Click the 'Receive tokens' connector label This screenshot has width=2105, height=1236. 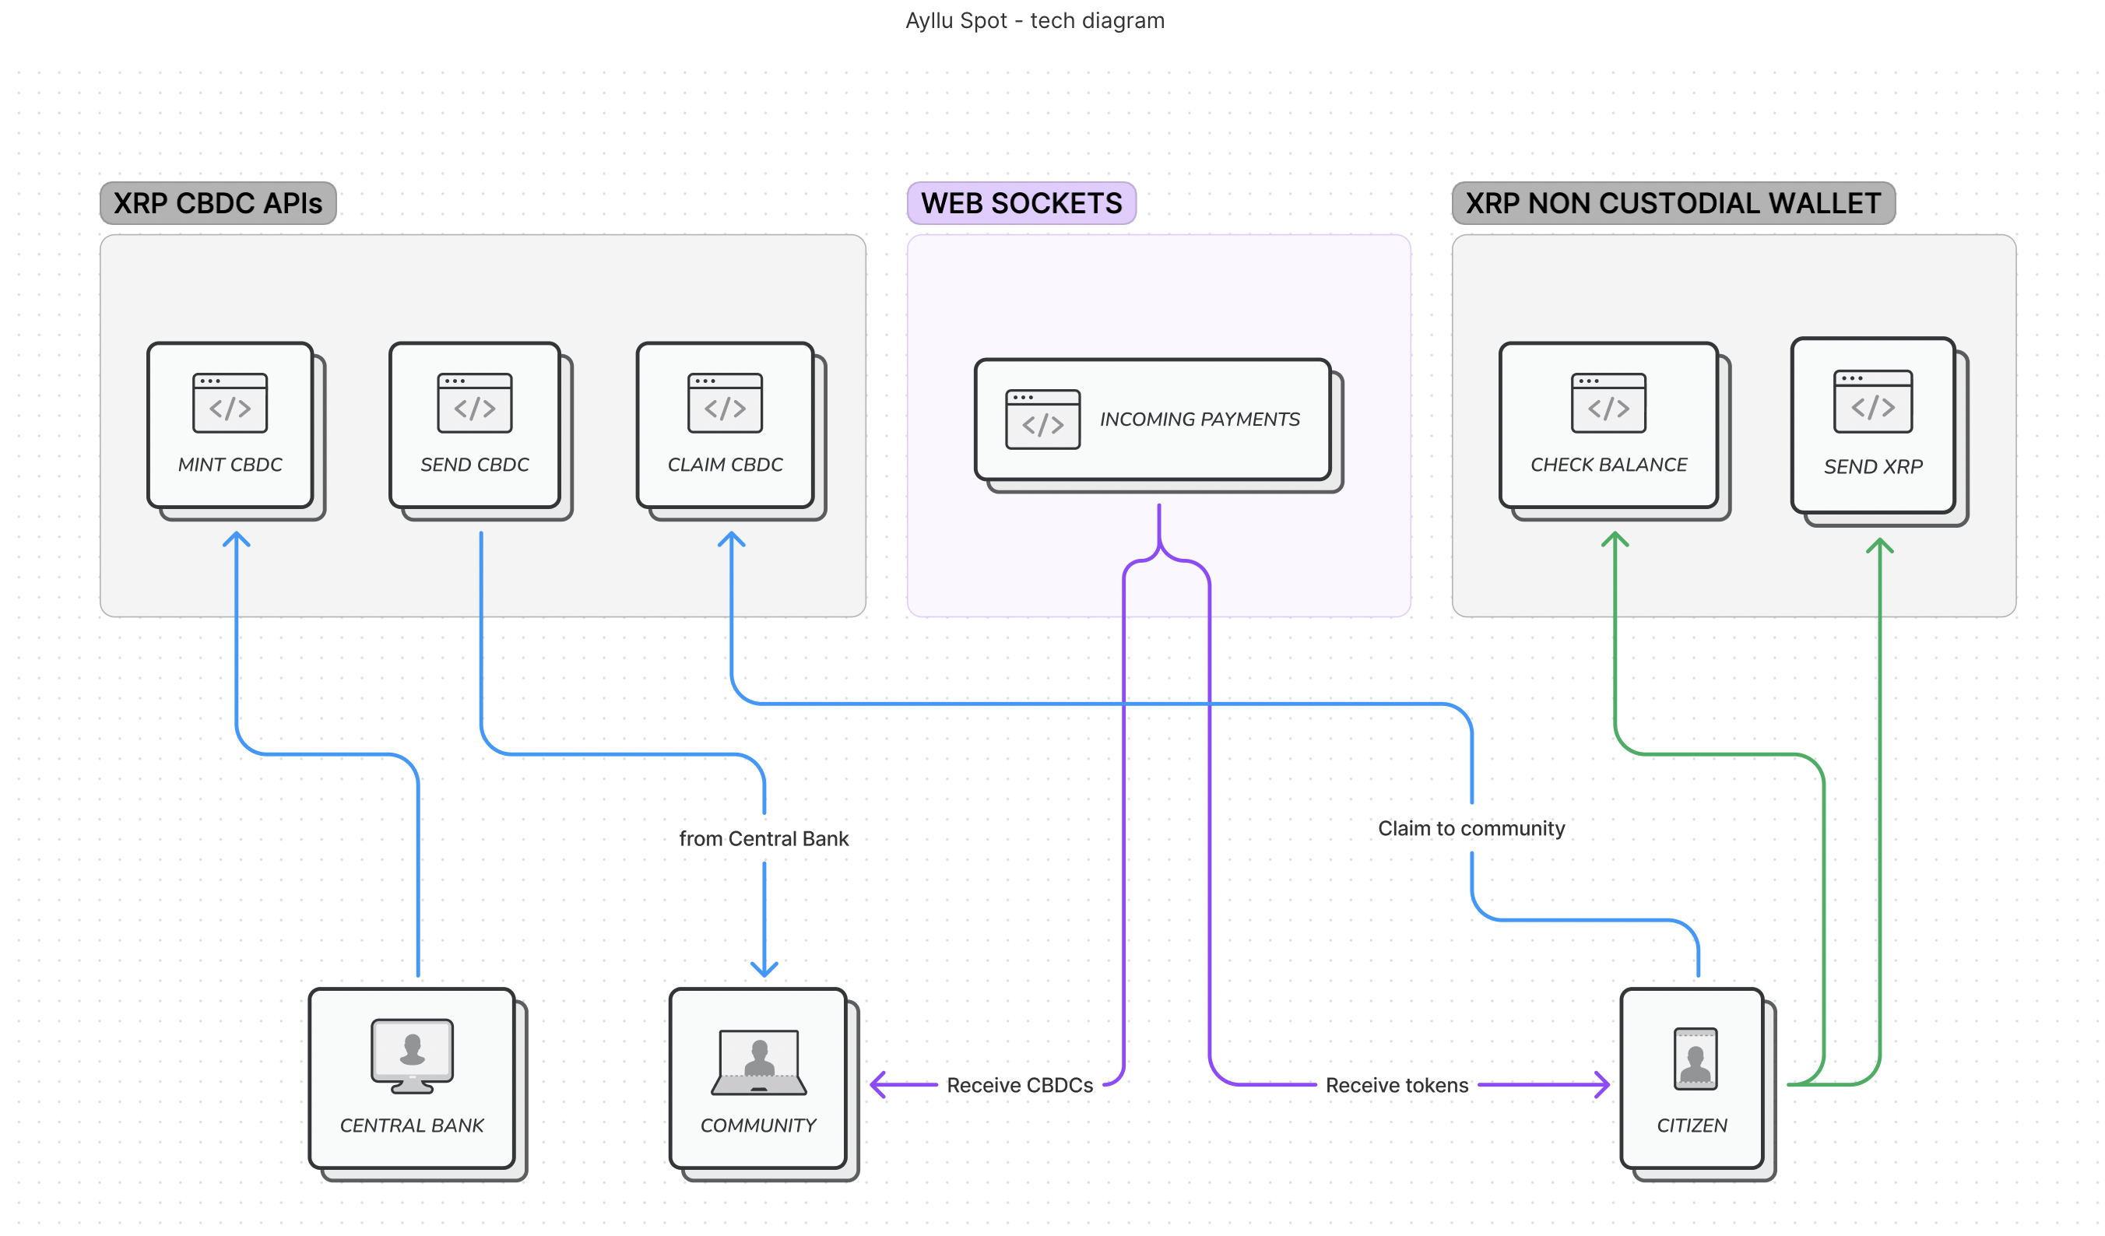click(1396, 1085)
